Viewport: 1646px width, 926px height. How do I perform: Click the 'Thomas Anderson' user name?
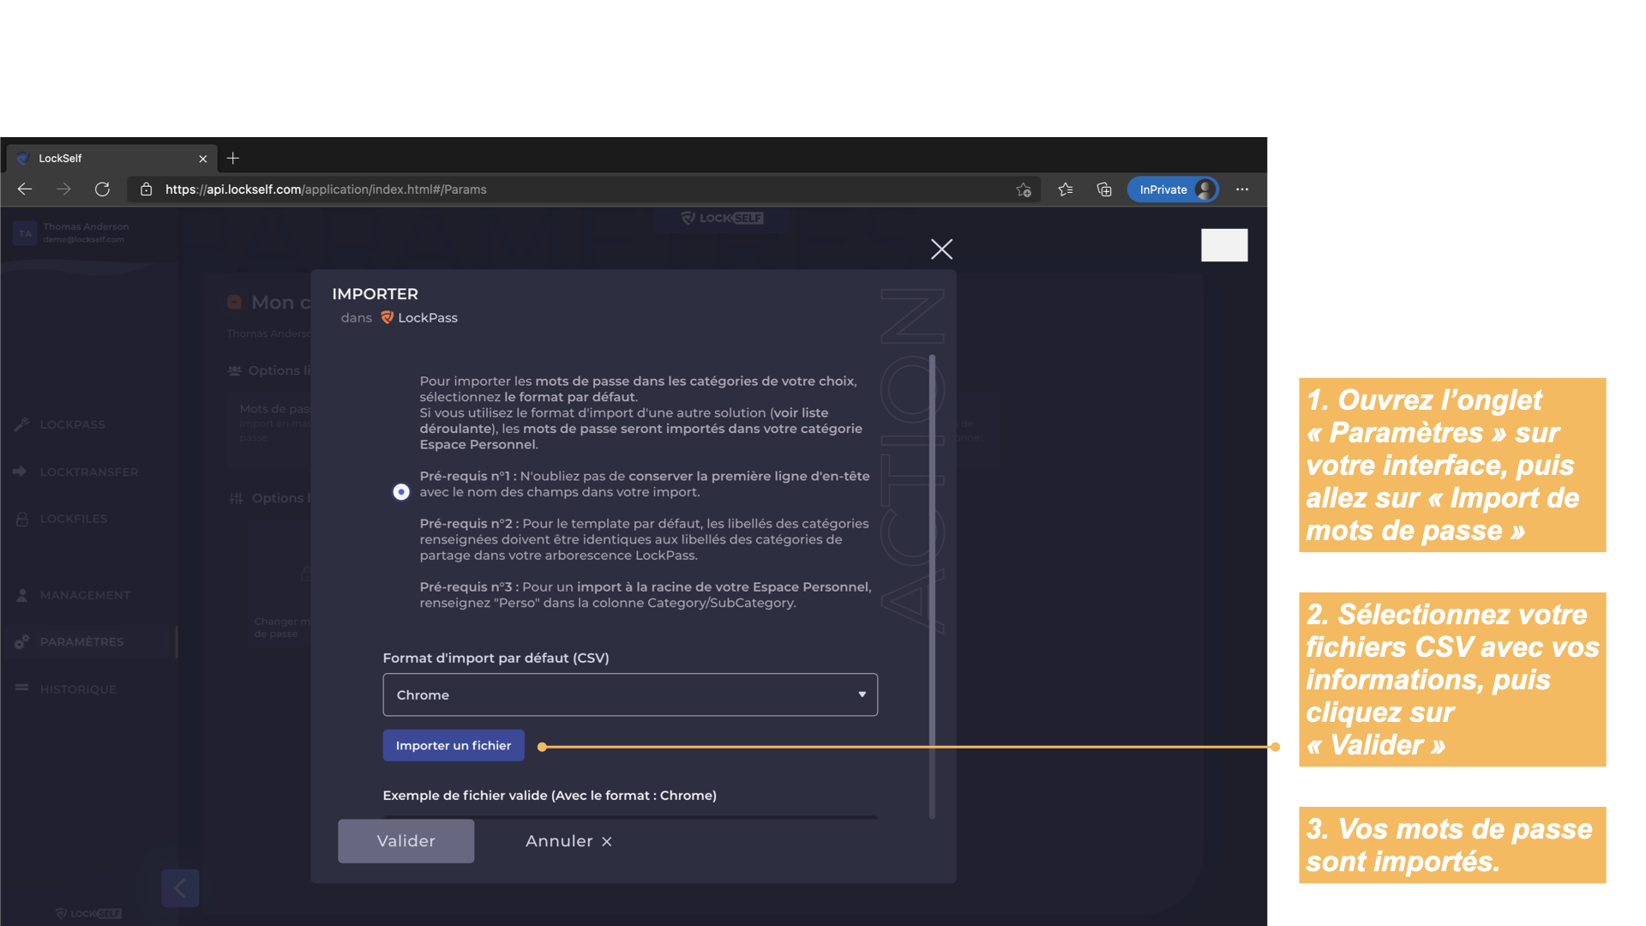point(86,226)
